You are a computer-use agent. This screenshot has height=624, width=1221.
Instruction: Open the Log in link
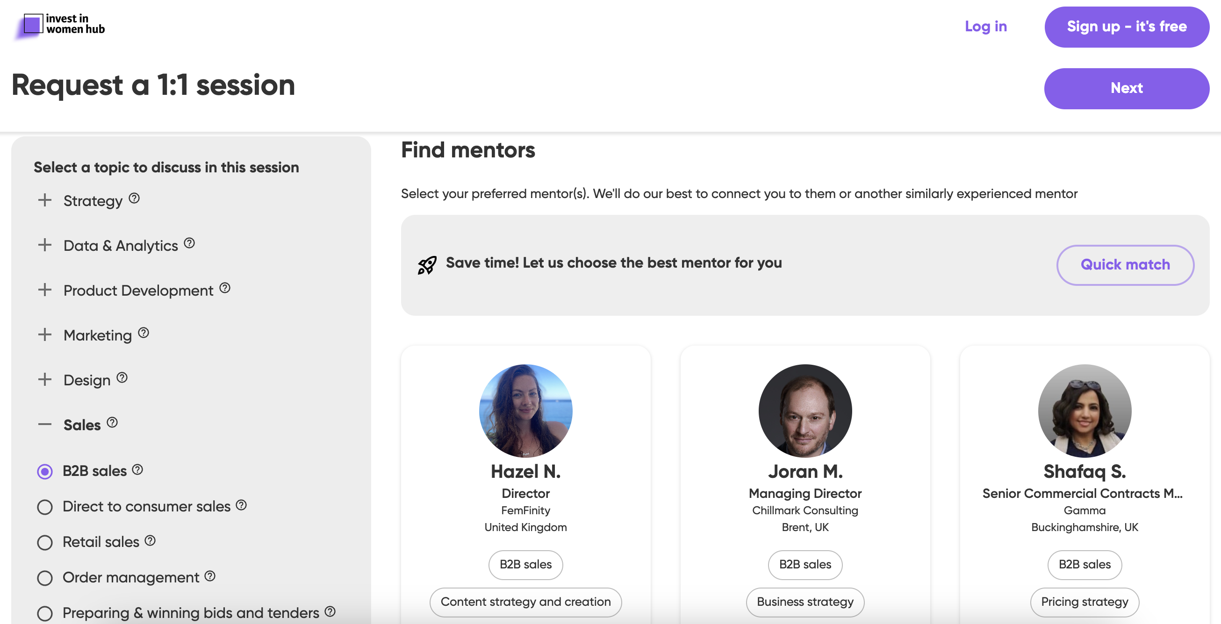click(x=985, y=27)
